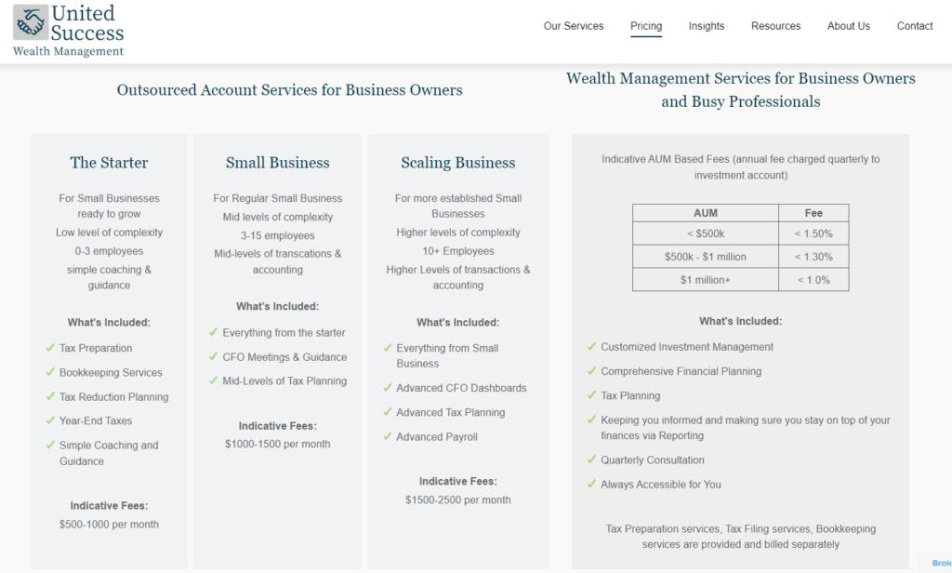Open the Insights page
The width and height of the screenshot is (952, 573).
pyautogui.click(x=707, y=26)
